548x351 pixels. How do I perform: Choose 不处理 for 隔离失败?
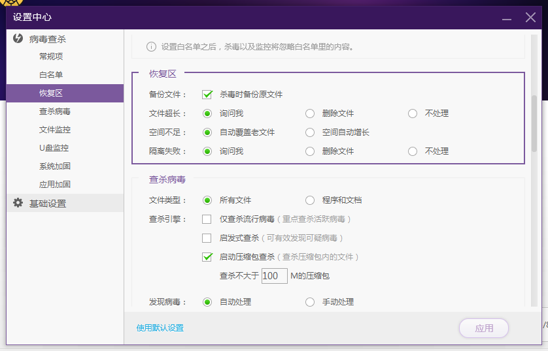[413, 151]
